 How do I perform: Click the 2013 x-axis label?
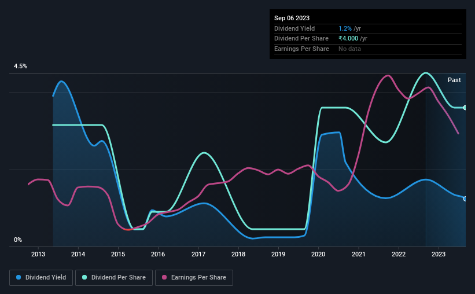tap(38, 254)
